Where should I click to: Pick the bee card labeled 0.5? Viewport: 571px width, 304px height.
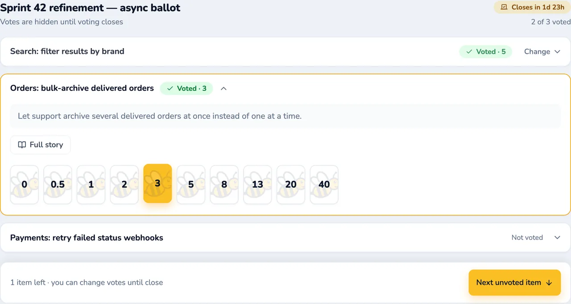pos(58,184)
